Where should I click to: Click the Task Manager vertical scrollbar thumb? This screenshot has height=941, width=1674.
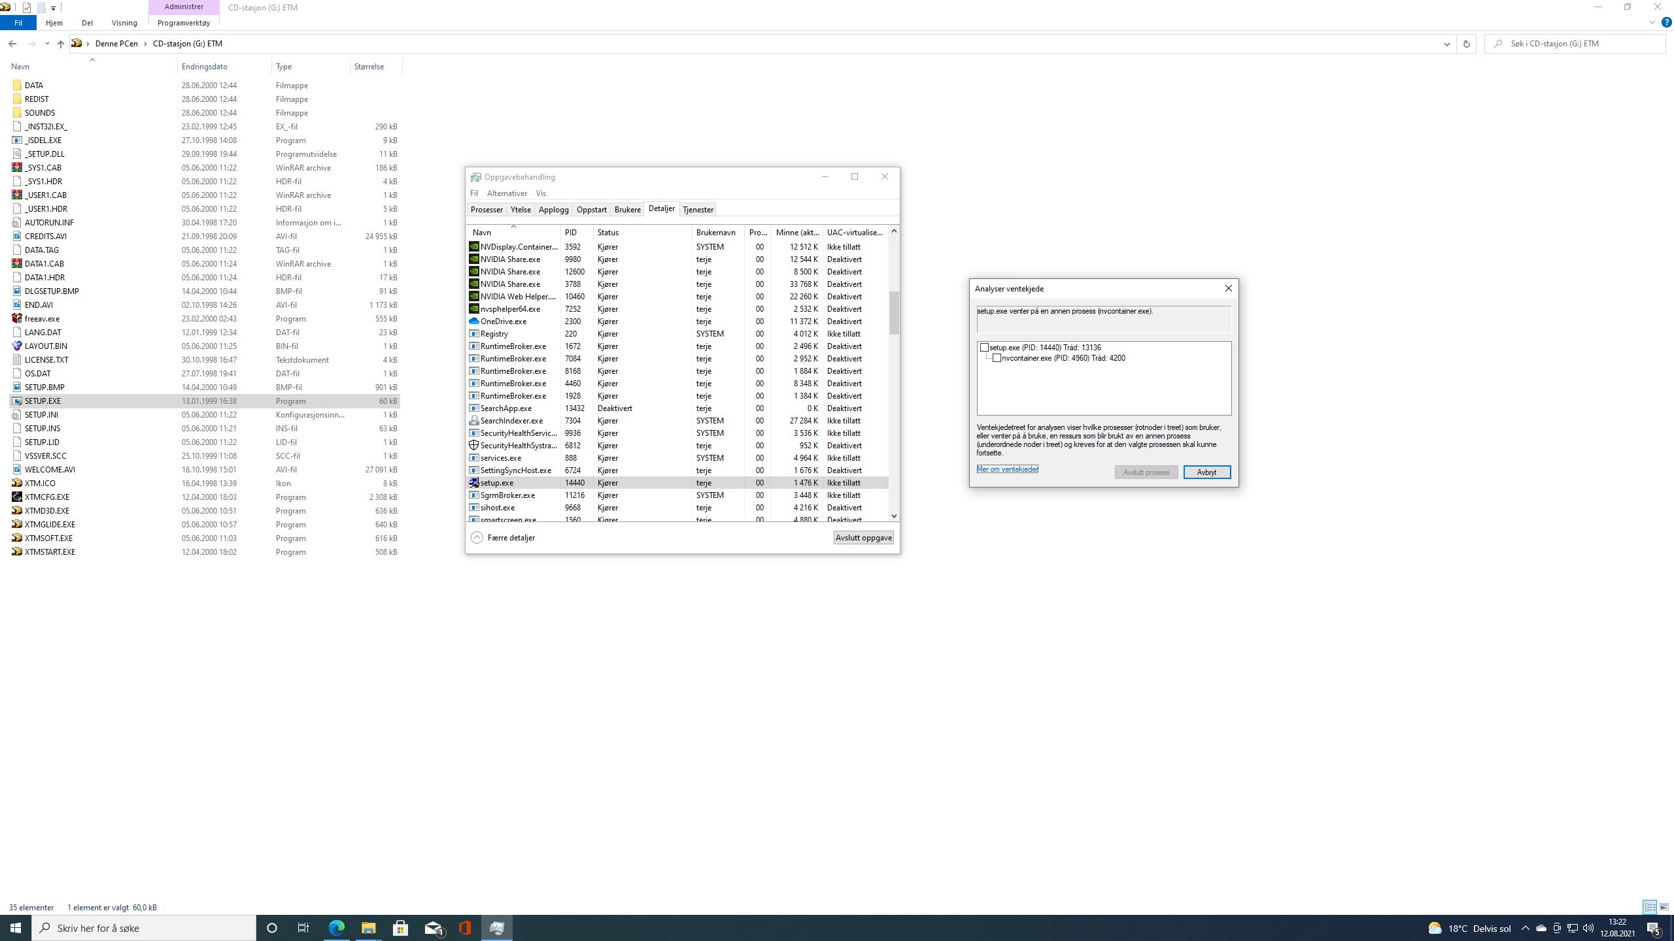click(x=894, y=312)
